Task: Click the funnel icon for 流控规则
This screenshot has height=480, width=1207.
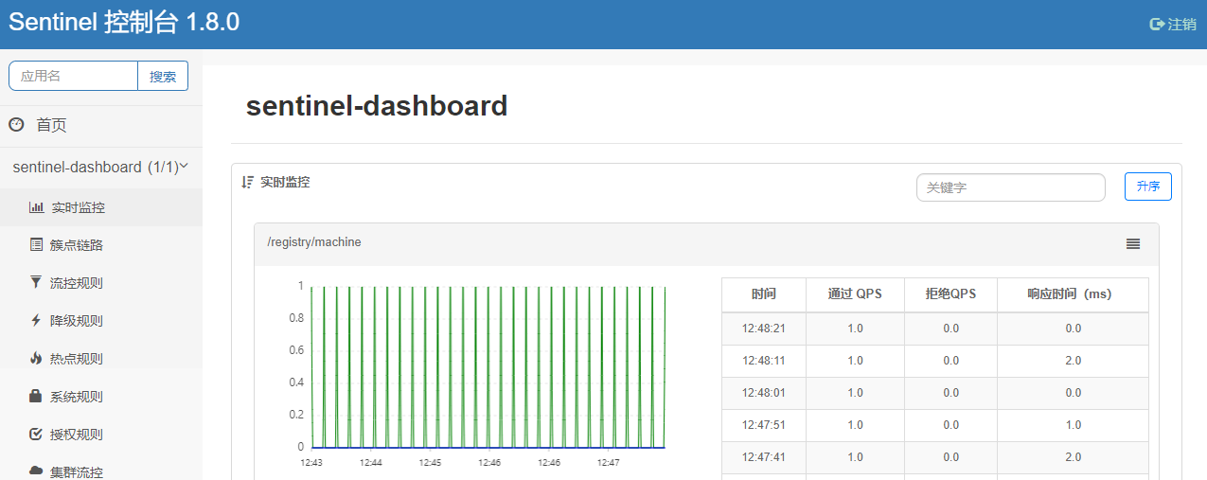Action: pos(36,282)
